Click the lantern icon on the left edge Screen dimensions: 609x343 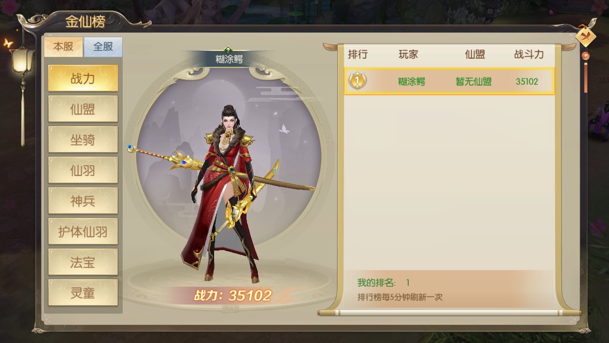pos(22,60)
